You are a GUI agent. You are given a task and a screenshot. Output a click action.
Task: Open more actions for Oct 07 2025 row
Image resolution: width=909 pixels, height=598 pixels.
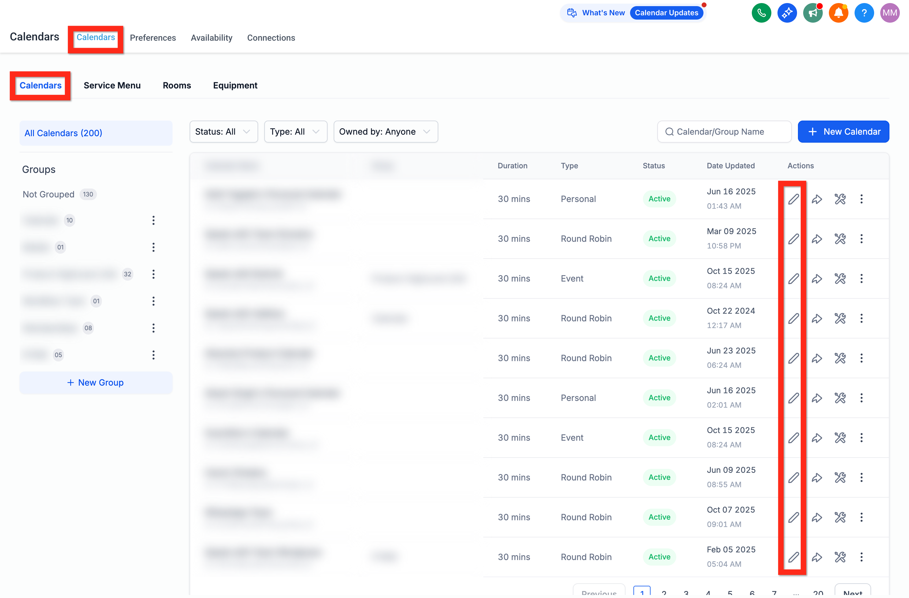click(x=861, y=518)
